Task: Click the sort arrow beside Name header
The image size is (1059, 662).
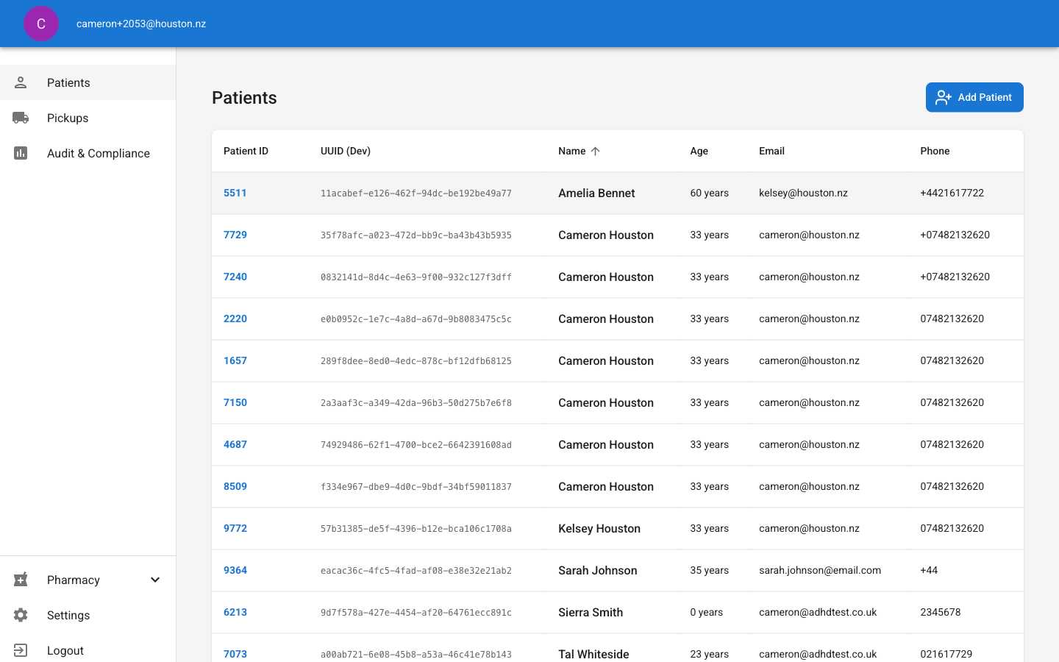Action: pyautogui.click(x=596, y=151)
